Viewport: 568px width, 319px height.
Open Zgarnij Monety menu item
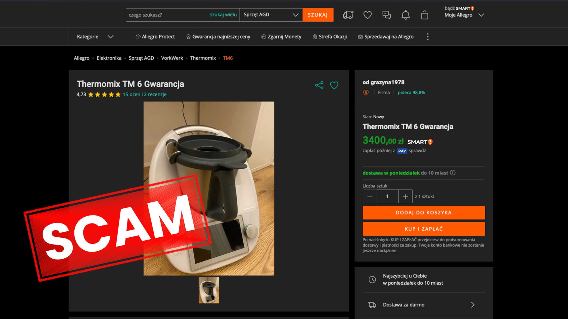pos(281,37)
